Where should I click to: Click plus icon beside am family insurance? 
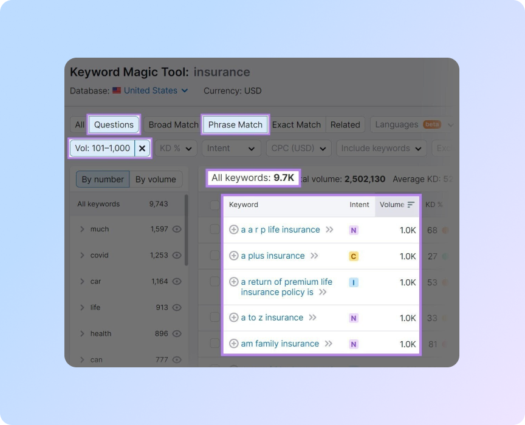tap(233, 344)
